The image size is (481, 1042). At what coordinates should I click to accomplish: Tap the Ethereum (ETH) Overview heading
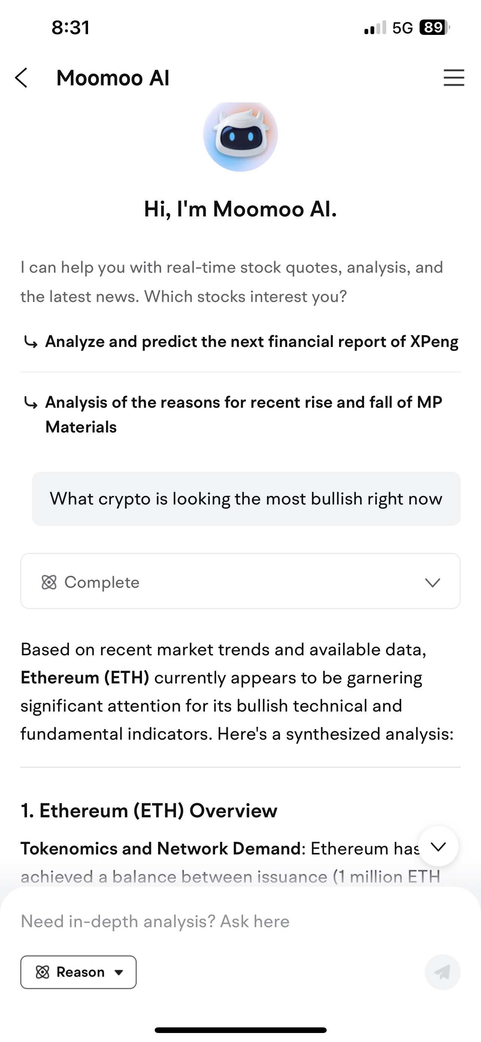(x=149, y=811)
